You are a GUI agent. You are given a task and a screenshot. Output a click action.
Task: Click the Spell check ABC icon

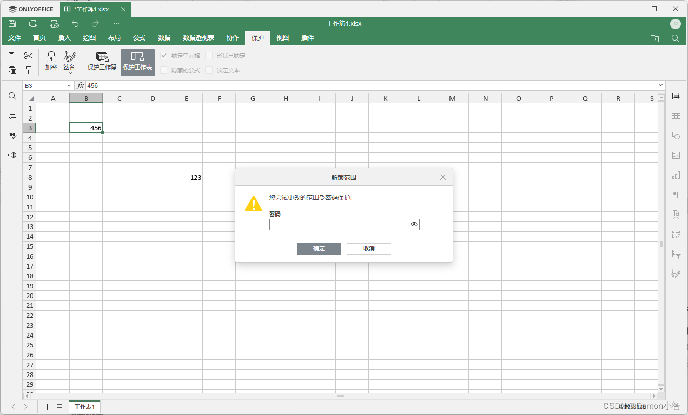(x=12, y=136)
